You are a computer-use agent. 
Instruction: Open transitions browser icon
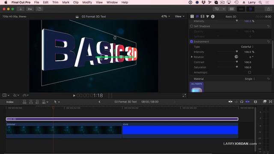[271, 102]
